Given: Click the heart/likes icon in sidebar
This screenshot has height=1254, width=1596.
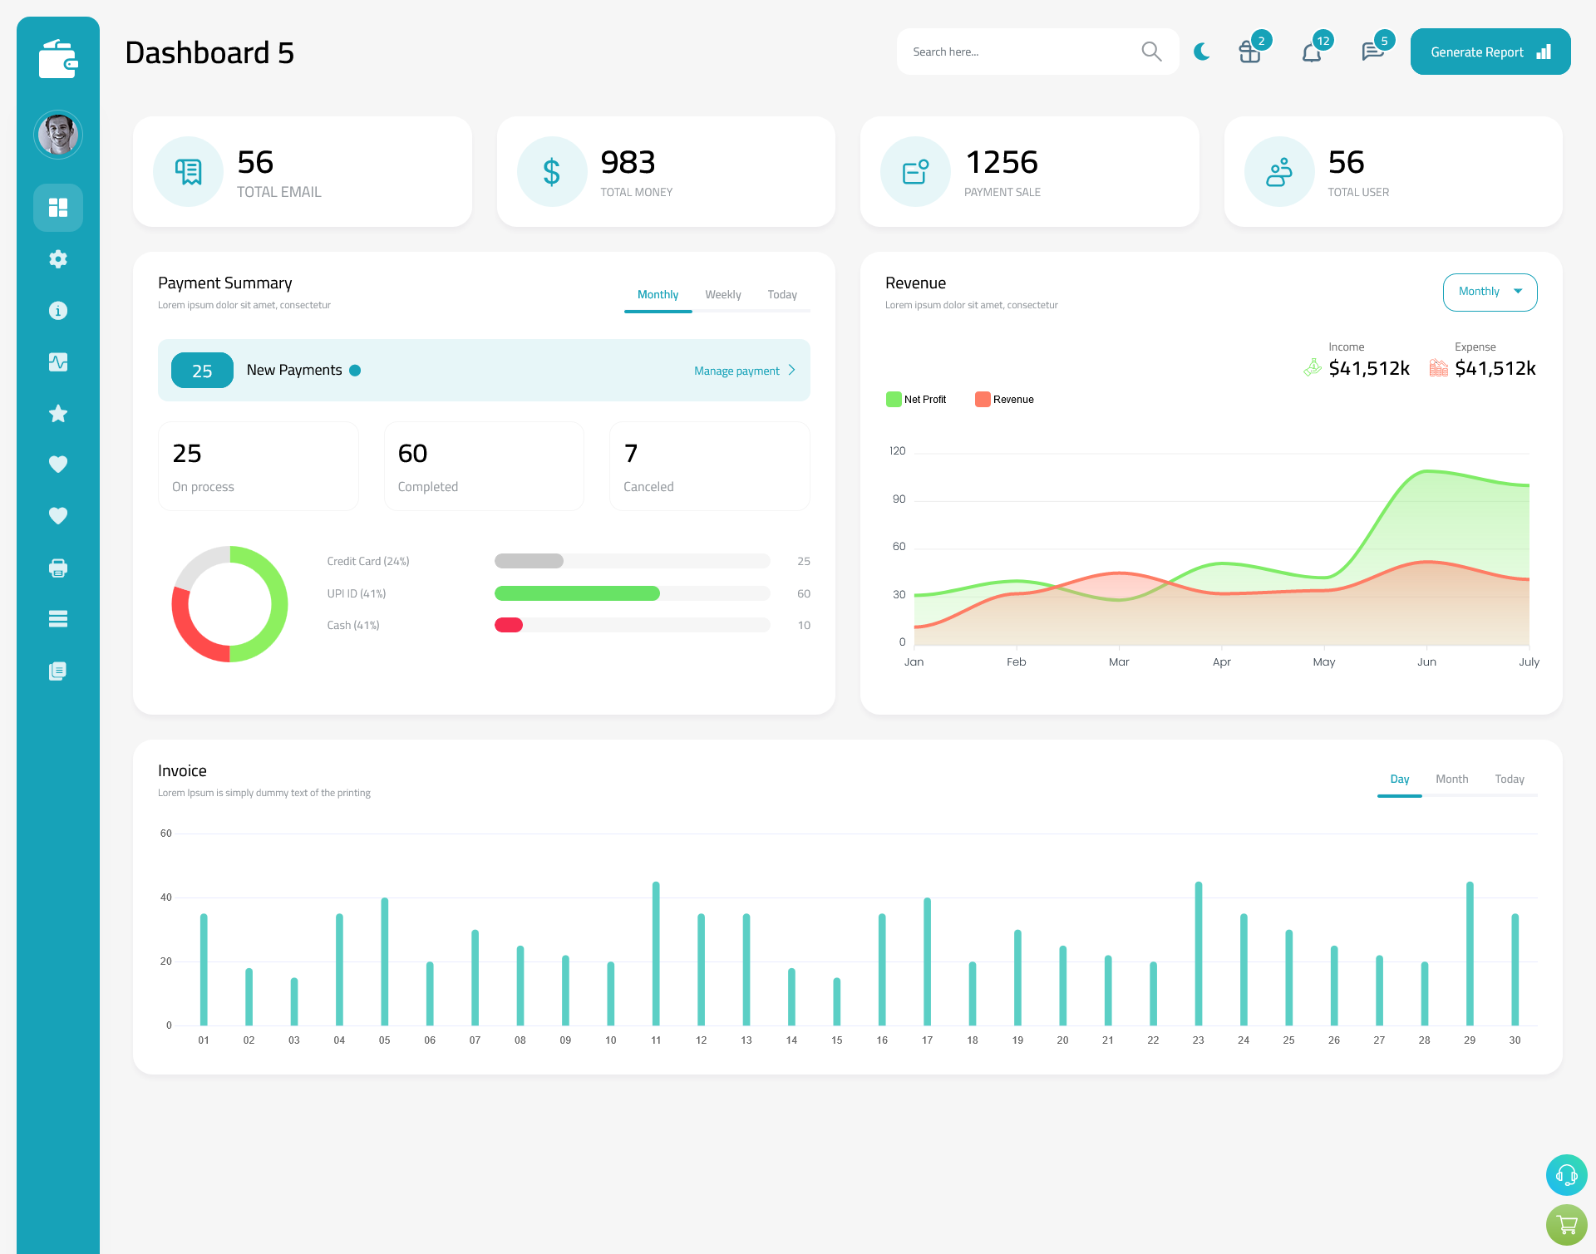Looking at the screenshot, I should click(x=58, y=464).
